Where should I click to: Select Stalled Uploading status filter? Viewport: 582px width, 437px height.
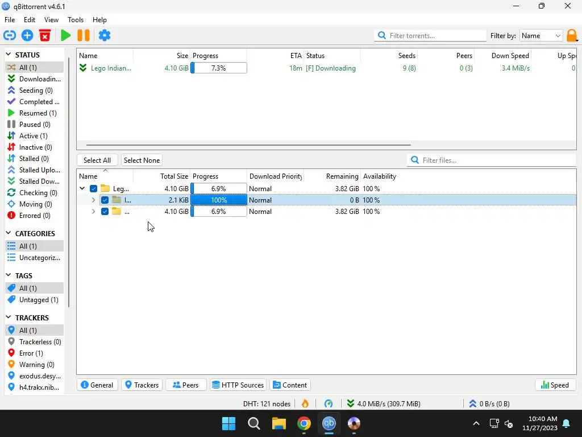[x=35, y=170]
